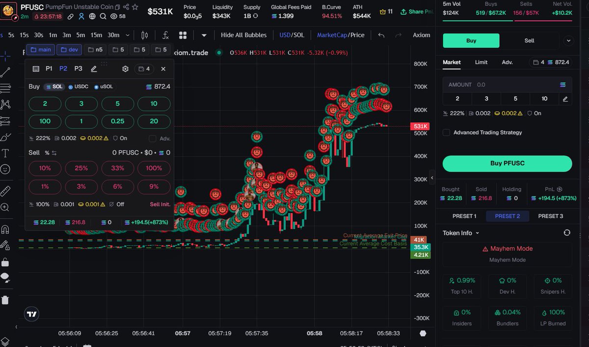The image size is (589, 347).
Task: Open the developer profile person icon
Action: (x=81, y=16)
